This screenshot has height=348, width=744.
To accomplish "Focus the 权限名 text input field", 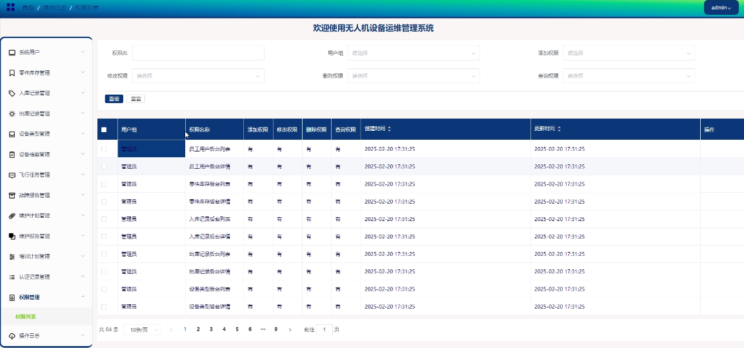I will [198, 53].
